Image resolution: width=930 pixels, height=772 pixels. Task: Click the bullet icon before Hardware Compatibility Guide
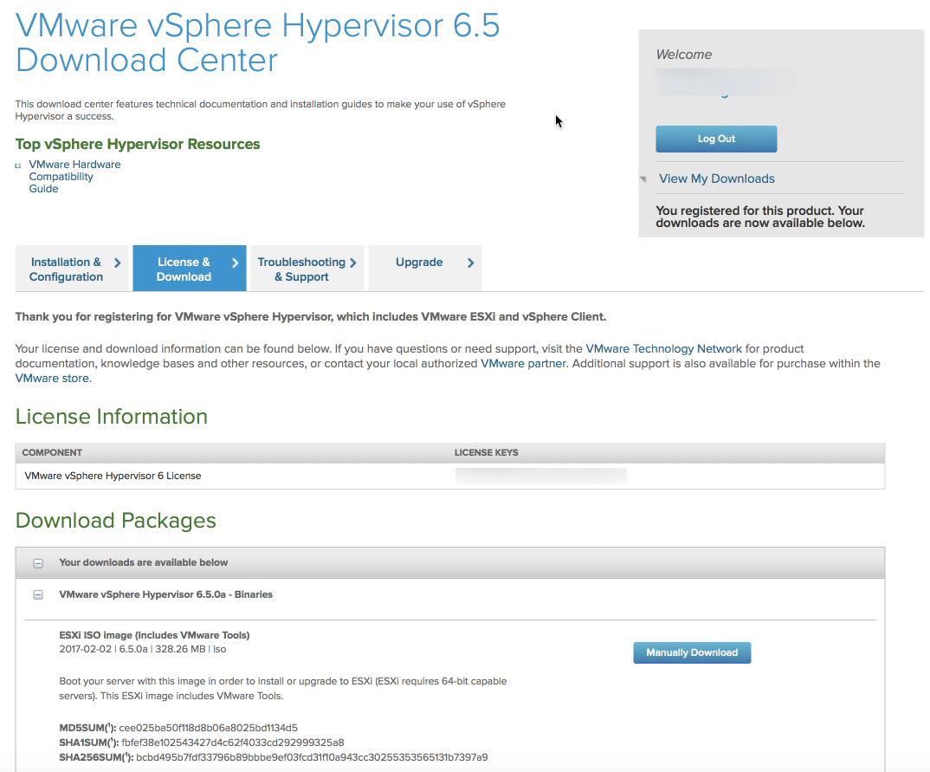click(x=18, y=165)
